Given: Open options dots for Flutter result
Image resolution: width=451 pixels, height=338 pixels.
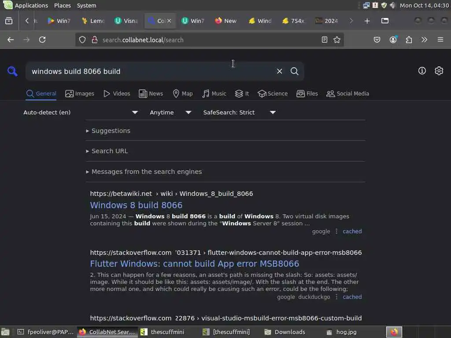Looking at the screenshot, I should point(336,297).
